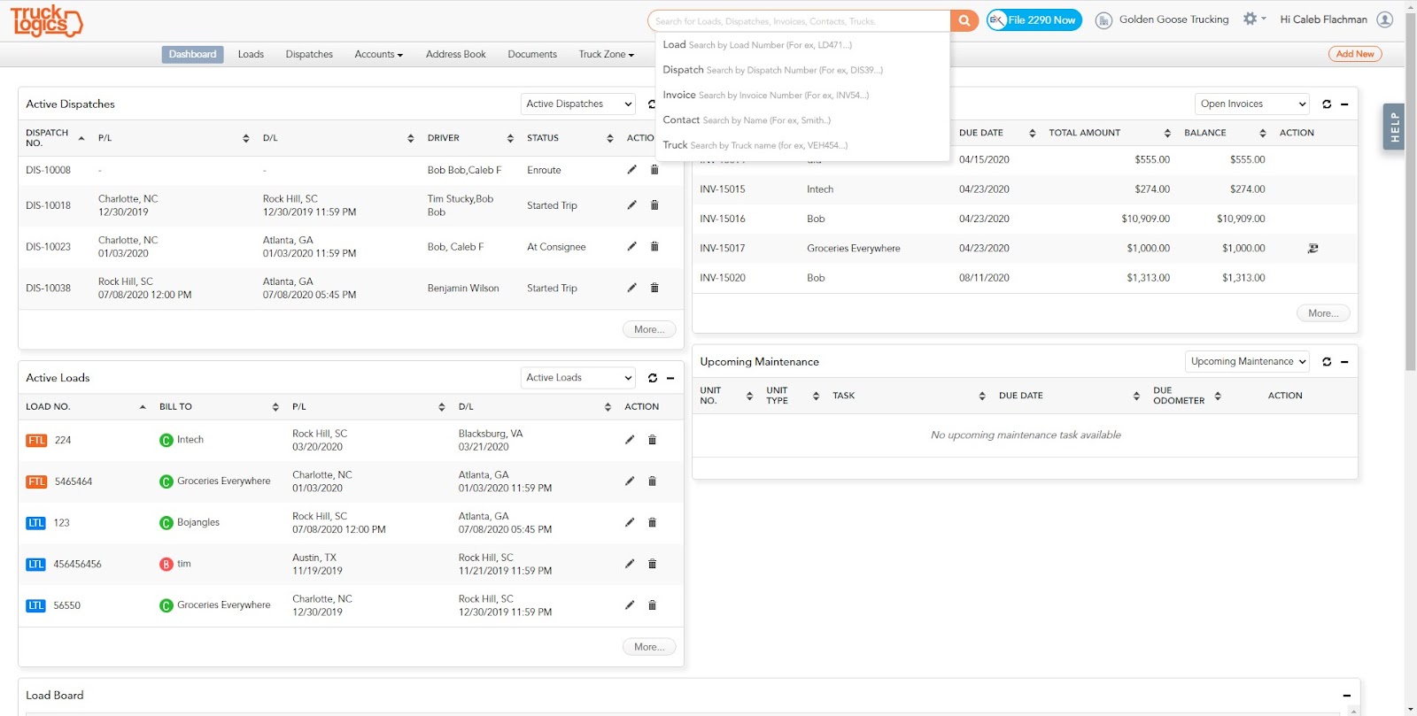Image resolution: width=1417 pixels, height=716 pixels.
Task: Open the Open Invoices dropdown
Action: click(x=1252, y=104)
